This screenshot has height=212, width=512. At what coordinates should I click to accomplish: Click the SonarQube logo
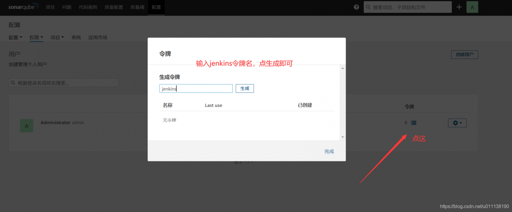pyautogui.click(x=24, y=7)
